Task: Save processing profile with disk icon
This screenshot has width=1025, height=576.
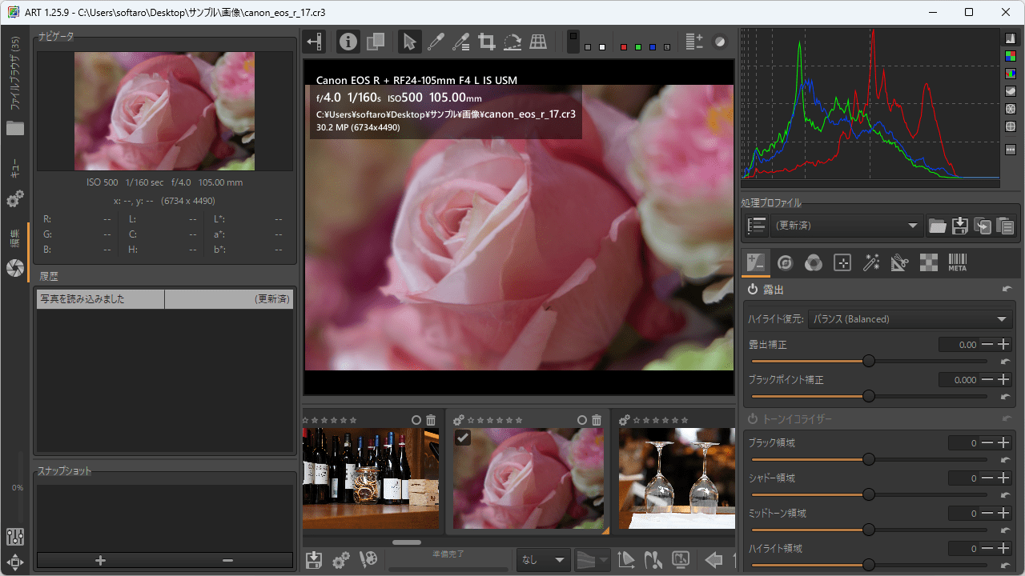Action: tap(959, 226)
